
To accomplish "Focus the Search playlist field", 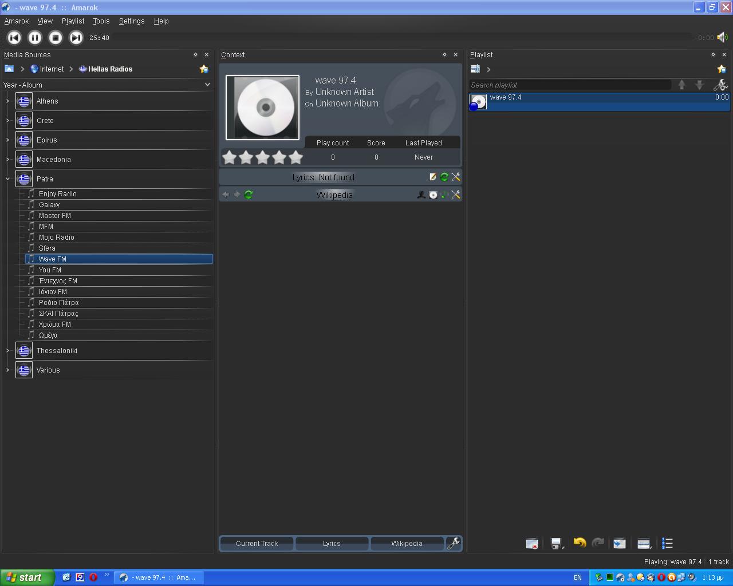I will (570, 85).
